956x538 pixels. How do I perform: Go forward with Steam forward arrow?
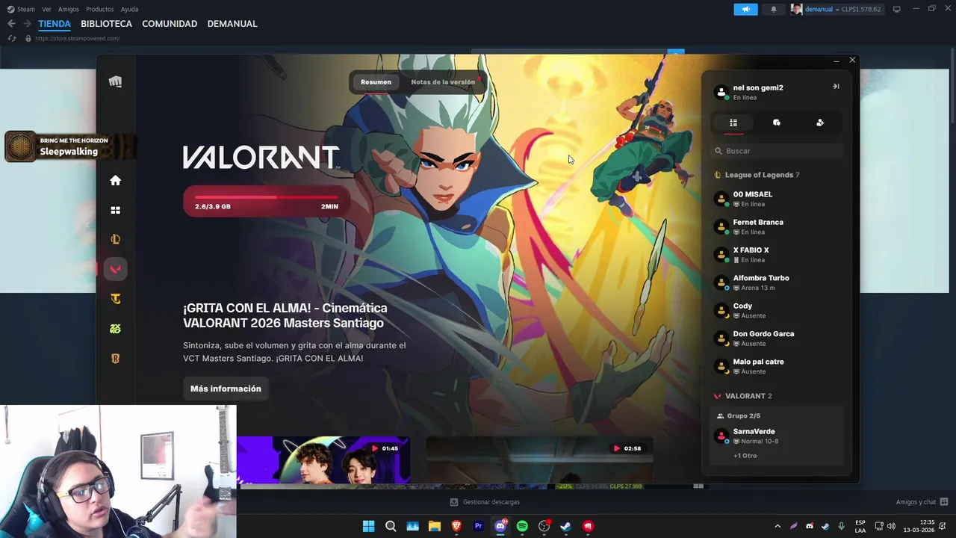pyautogui.click(x=27, y=24)
